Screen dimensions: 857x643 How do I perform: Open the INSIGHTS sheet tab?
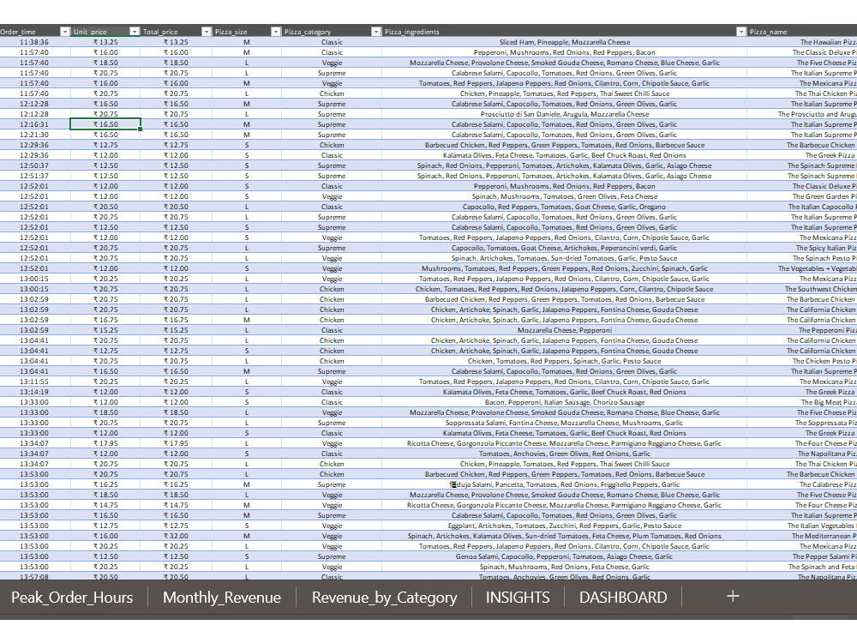(x=518, y=597)
